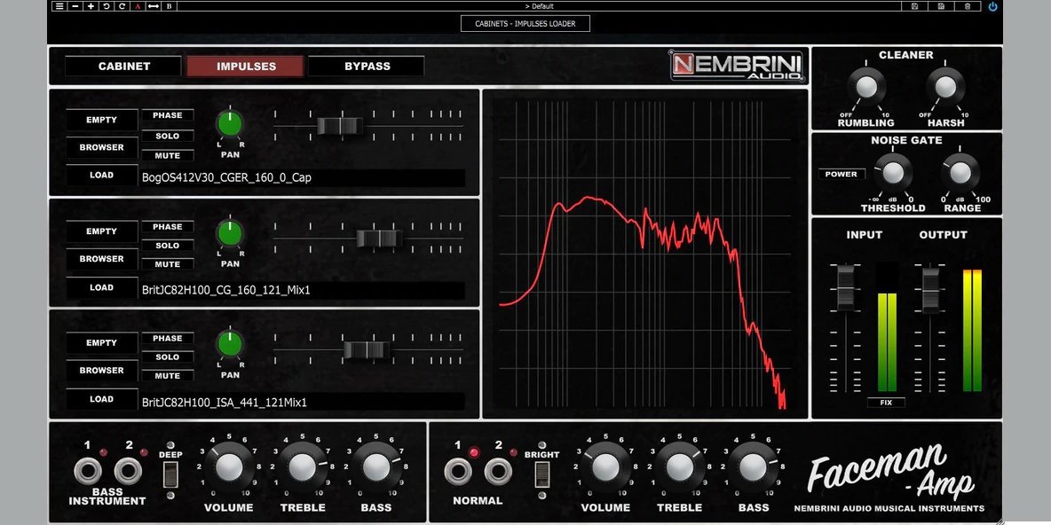Toggle the blue plugin power icon
The image size is (1051, 525).
click(x=992, y=6)
